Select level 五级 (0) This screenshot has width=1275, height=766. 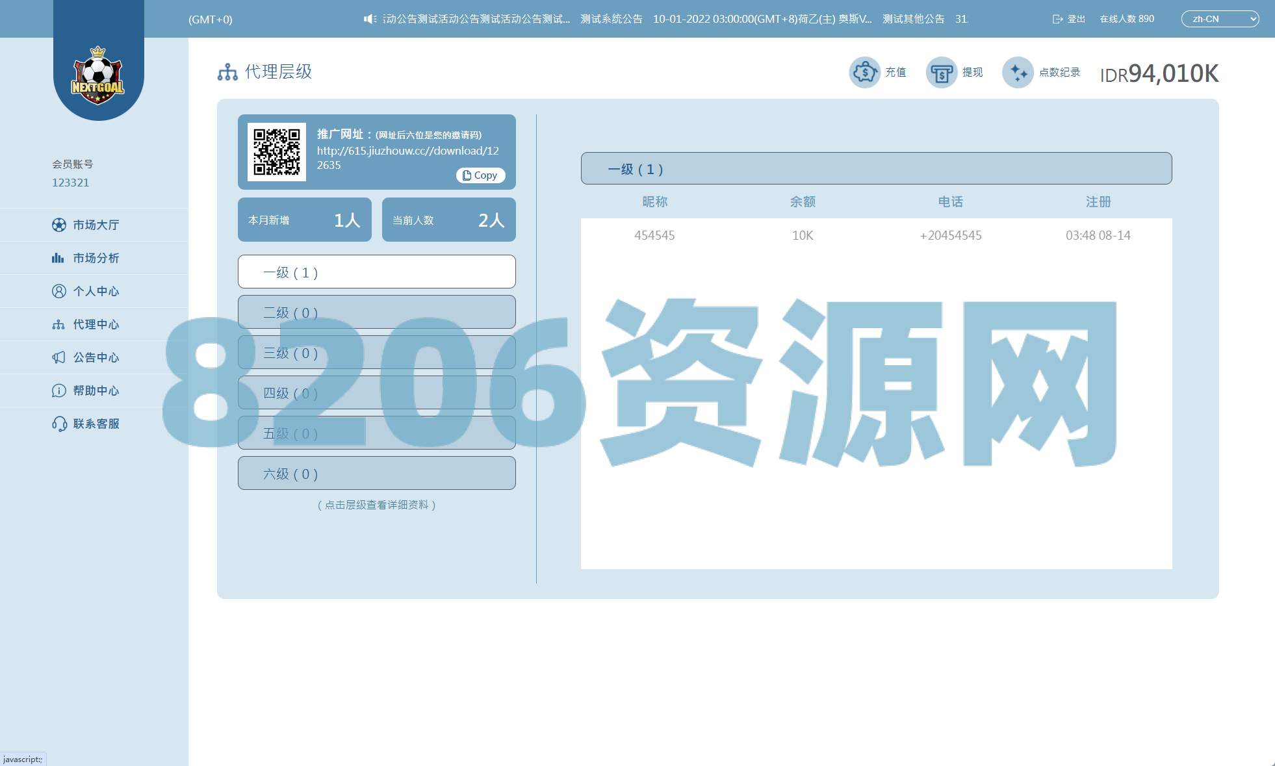coord(377,433)
